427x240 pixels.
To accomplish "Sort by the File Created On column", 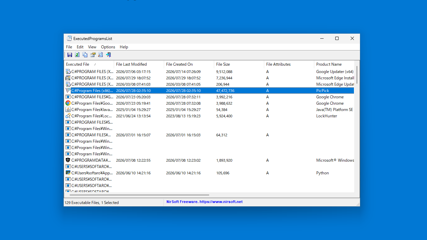I will [x=189, y=64].
